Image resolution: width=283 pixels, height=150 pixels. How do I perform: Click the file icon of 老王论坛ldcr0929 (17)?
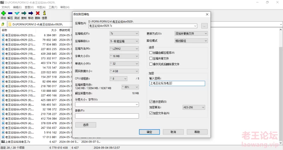click(x=3, y=63)
